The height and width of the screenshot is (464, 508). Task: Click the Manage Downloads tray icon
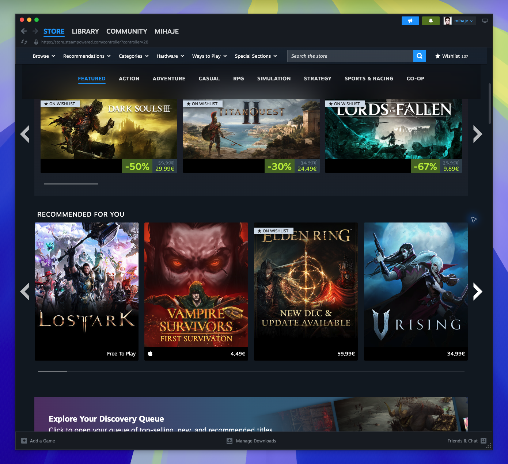(230, 441)
